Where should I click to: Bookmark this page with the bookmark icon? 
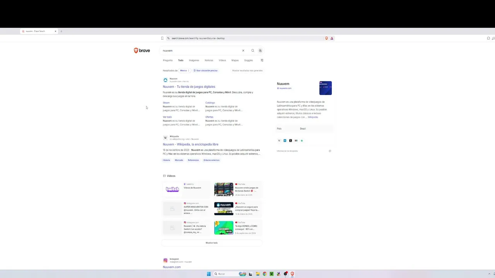162,38
